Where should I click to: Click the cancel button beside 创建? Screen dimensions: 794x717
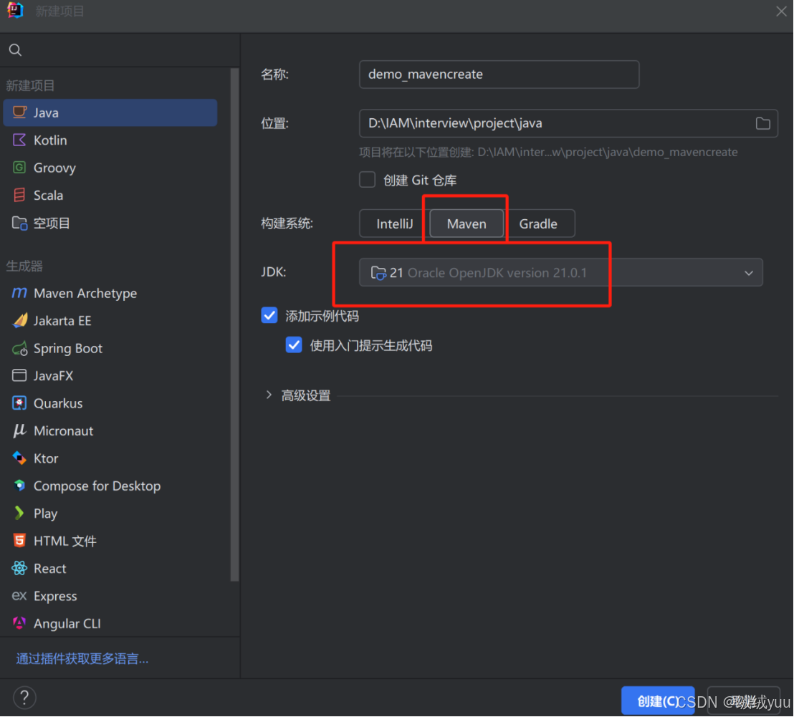click(x=743, y=701)
